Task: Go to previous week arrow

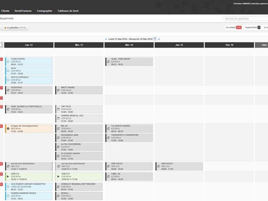Action: coord(106,39)
